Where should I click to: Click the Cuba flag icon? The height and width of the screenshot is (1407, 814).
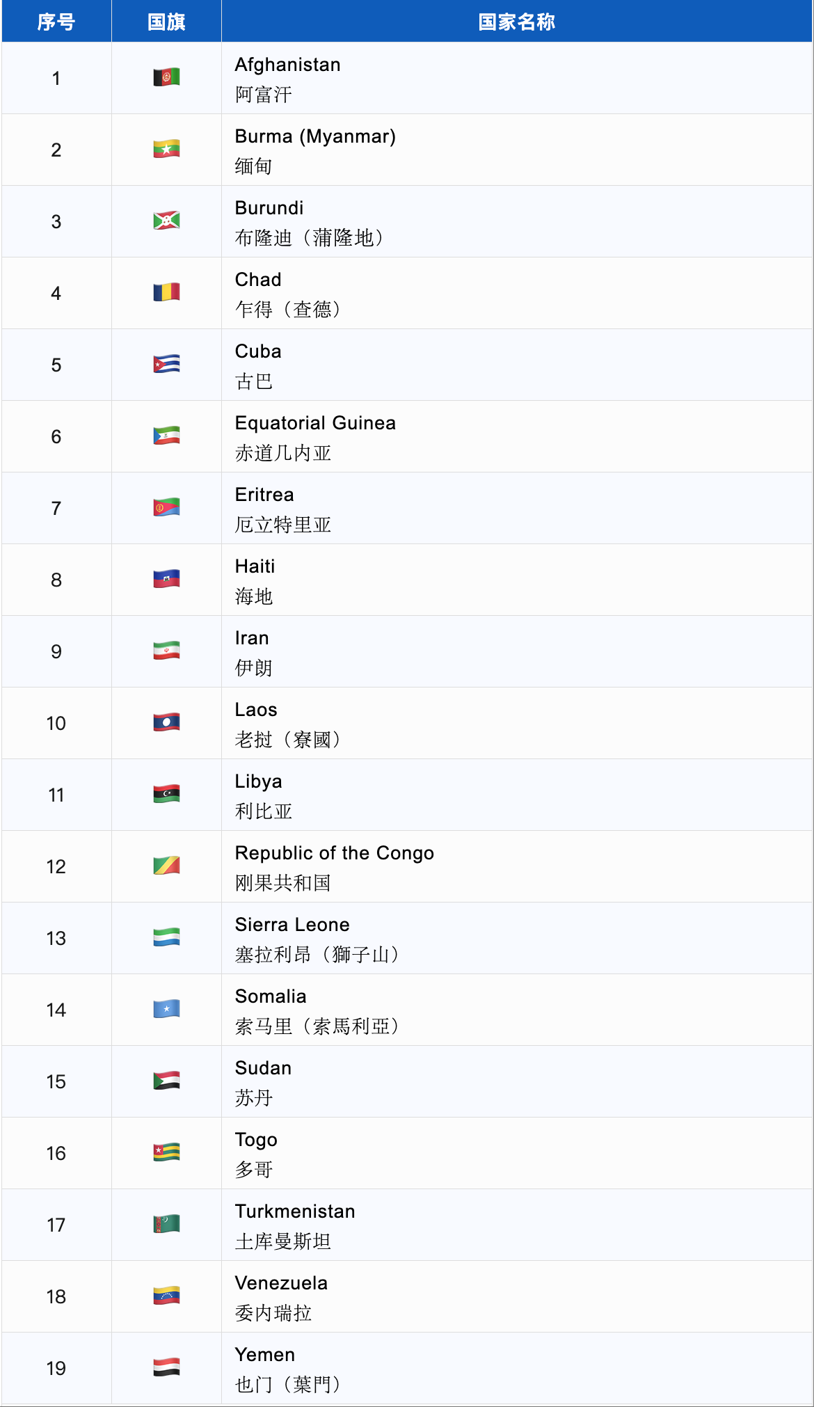coord(166,364)
